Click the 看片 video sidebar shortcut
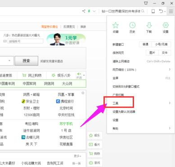The image size is (175, 167). (x=94, y=145)
